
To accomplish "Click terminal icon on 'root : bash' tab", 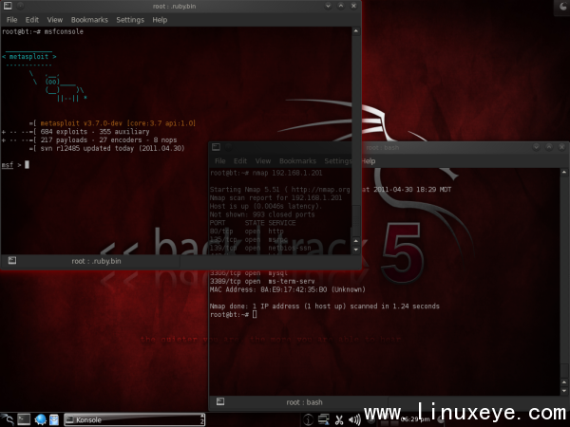I will click(x=220, y=401).
